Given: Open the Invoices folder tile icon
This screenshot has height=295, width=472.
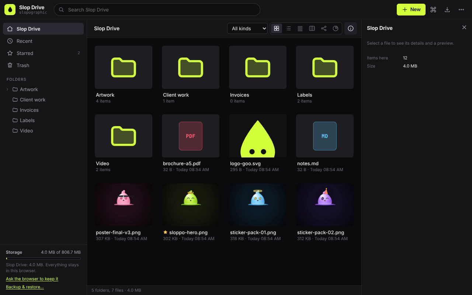Looking at the screenshot, I should click(258, 67).
